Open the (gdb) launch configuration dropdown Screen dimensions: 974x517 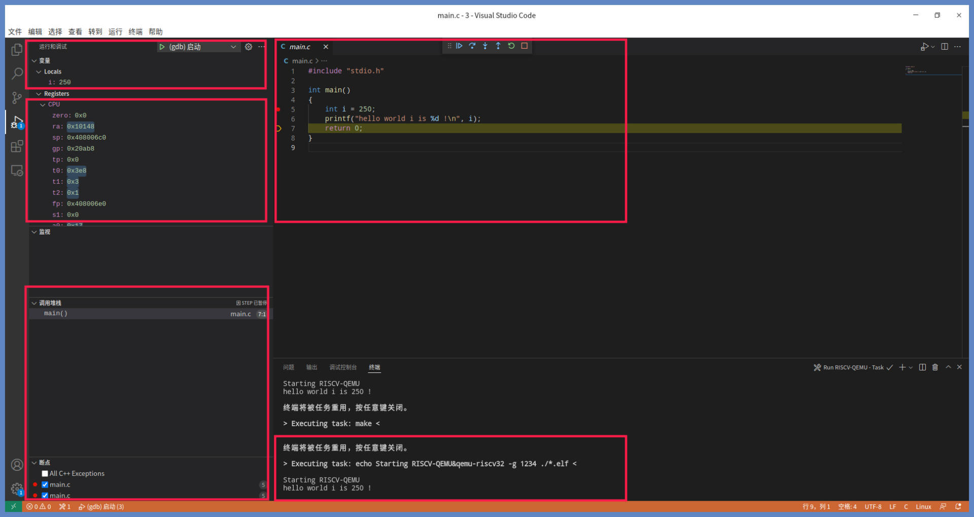(233, 47)
